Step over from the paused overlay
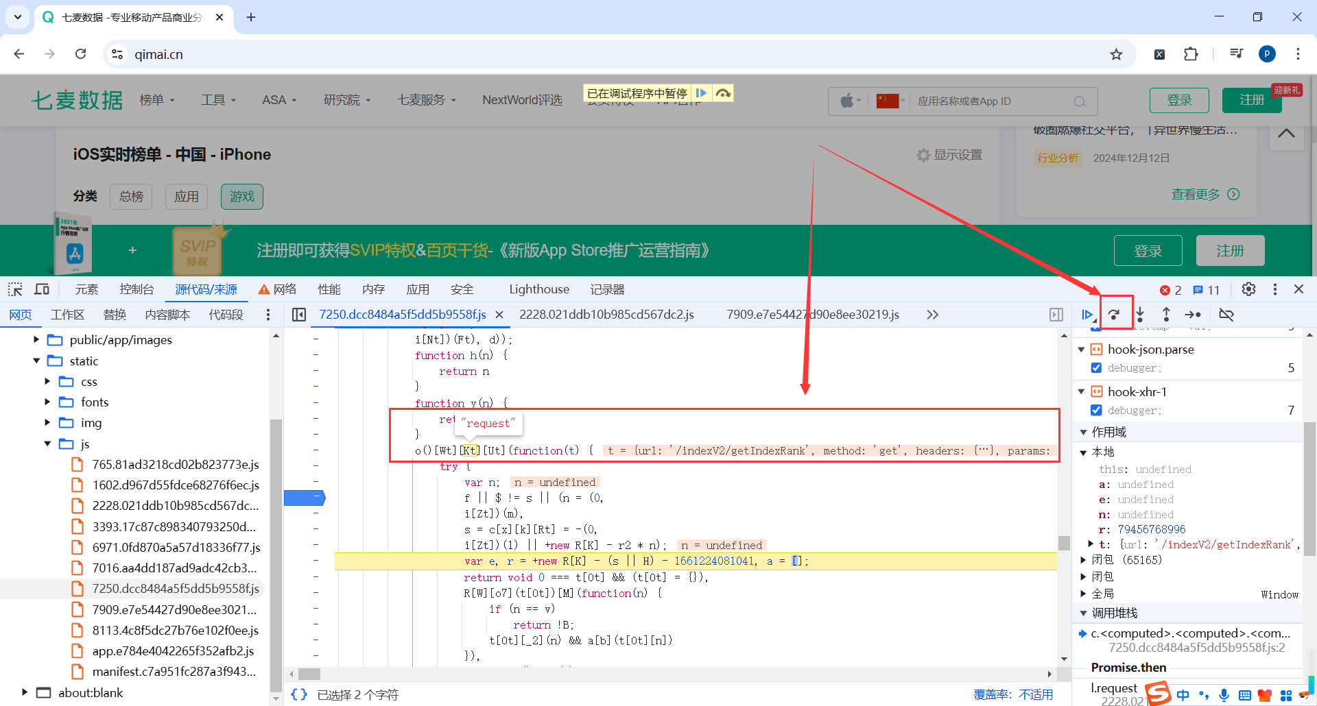The width and height of the screenshot is (1317, 706). pyautogui.click(x=723, y=93)
